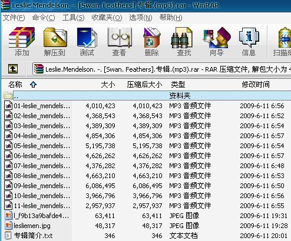This screenshot has height=241, width=291.
Task: Click the MP3 icon of 07-leslie_mendels file
Action: 8,166
